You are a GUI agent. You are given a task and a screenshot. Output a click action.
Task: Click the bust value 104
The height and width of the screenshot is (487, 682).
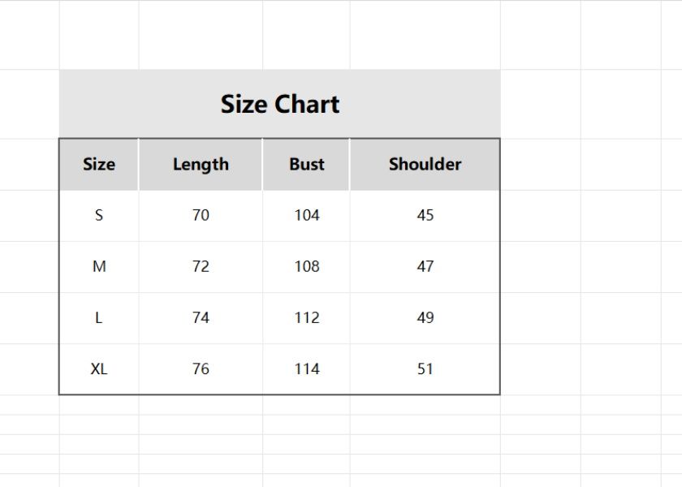coord(306,215)
